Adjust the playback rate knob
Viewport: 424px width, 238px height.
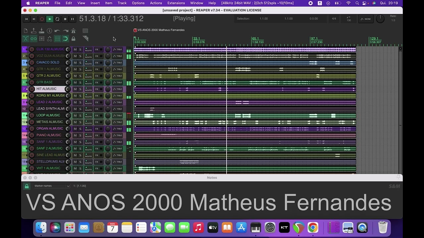tap(380, 19)
